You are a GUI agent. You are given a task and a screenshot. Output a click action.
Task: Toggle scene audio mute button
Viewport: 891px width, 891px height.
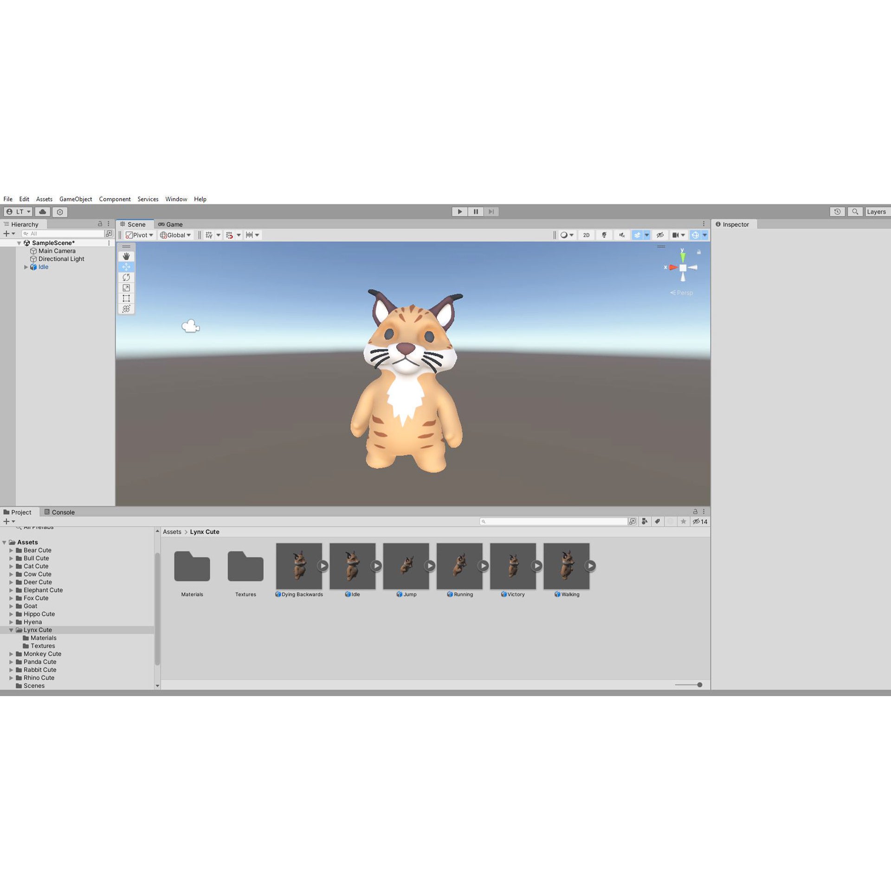[621, 235]
